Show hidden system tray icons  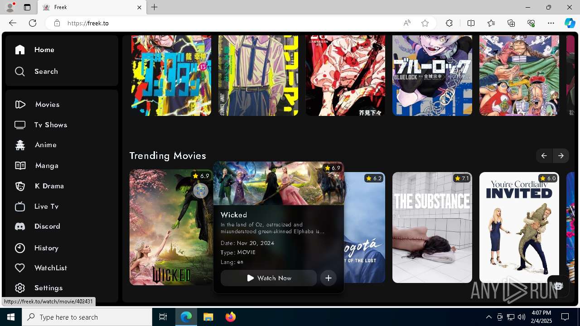(x=488, y=317)
